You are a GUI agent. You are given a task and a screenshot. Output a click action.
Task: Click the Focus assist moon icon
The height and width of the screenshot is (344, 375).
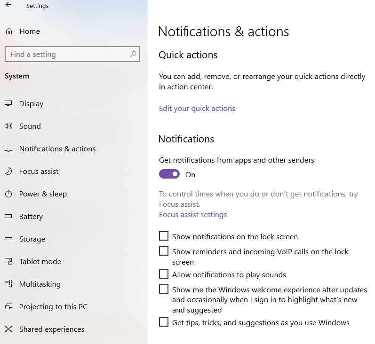pos(8,171)
